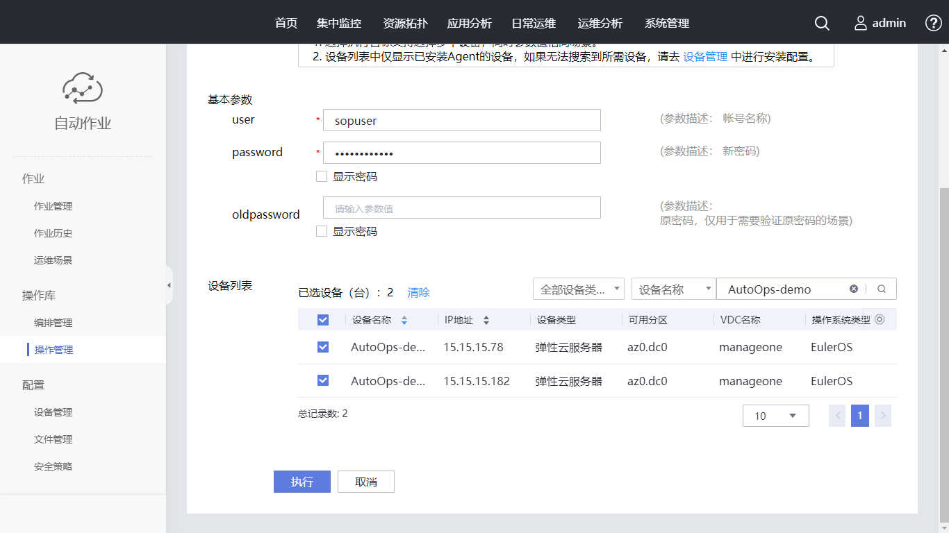Sort by IP address column arrows
Image resolution: width=949 pixels, height=533 pixels.
(486, 320)
